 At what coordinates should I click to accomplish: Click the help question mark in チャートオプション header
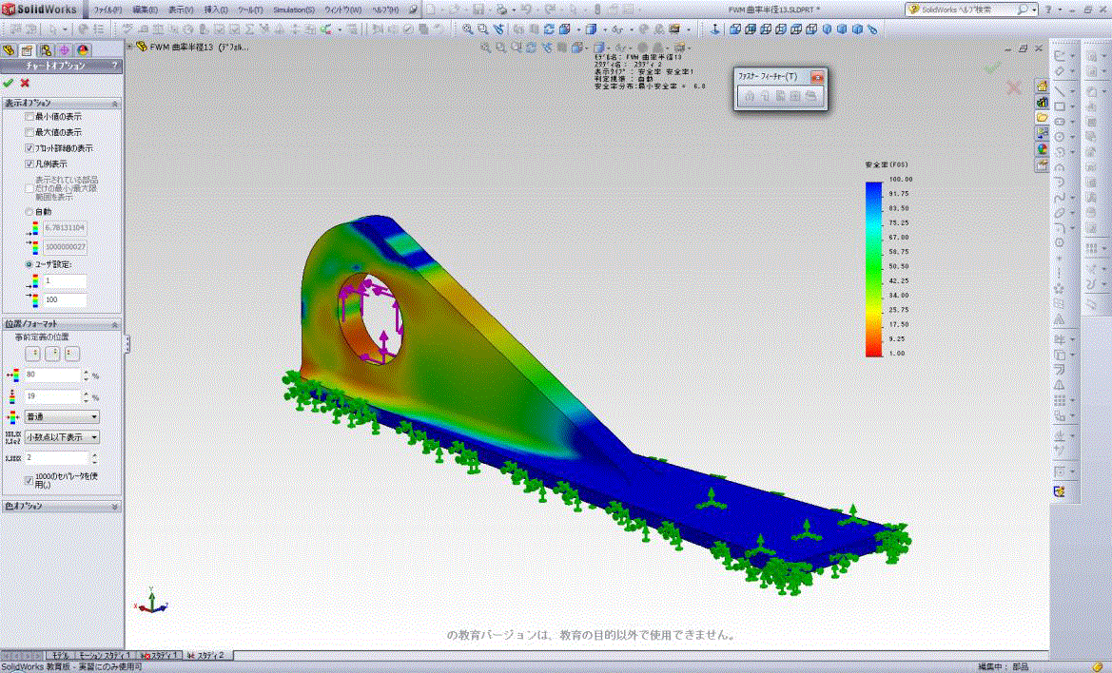[115, 66]
